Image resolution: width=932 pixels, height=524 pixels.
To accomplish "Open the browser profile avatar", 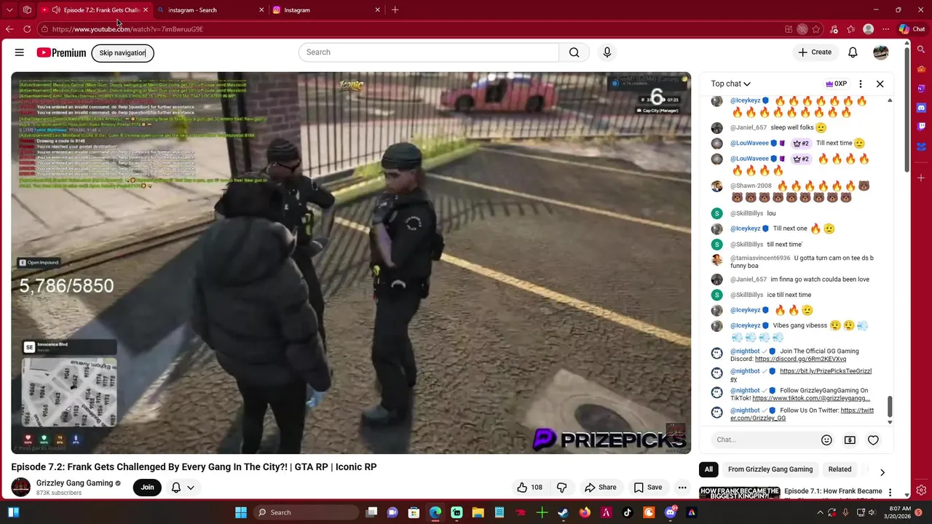I will click(x=868, y=29).
